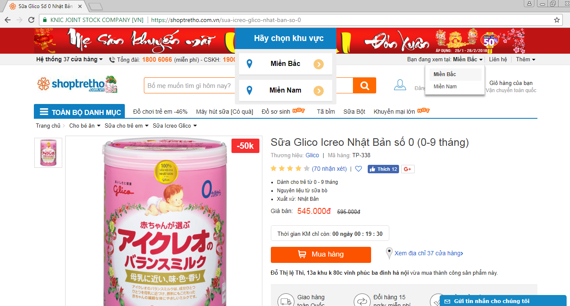Select Miền Nam from region dropdown list
Image resolution: width=570 pixels, height=306 pixels.
tap(445, 87)
